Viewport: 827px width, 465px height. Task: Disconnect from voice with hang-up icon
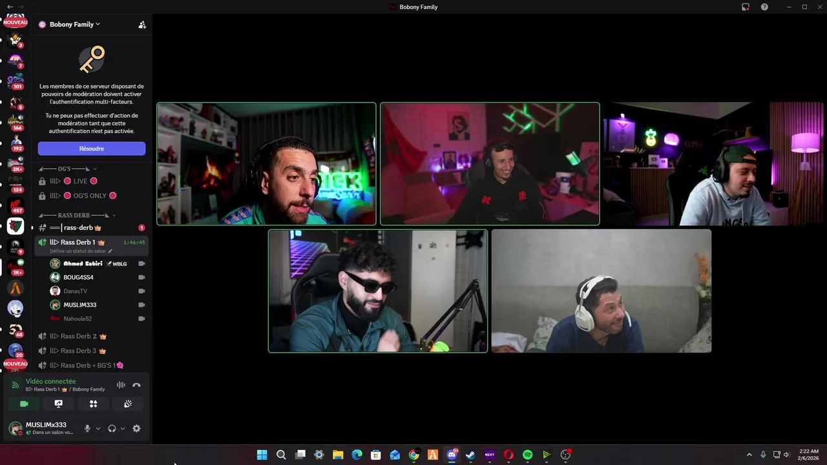136,385
